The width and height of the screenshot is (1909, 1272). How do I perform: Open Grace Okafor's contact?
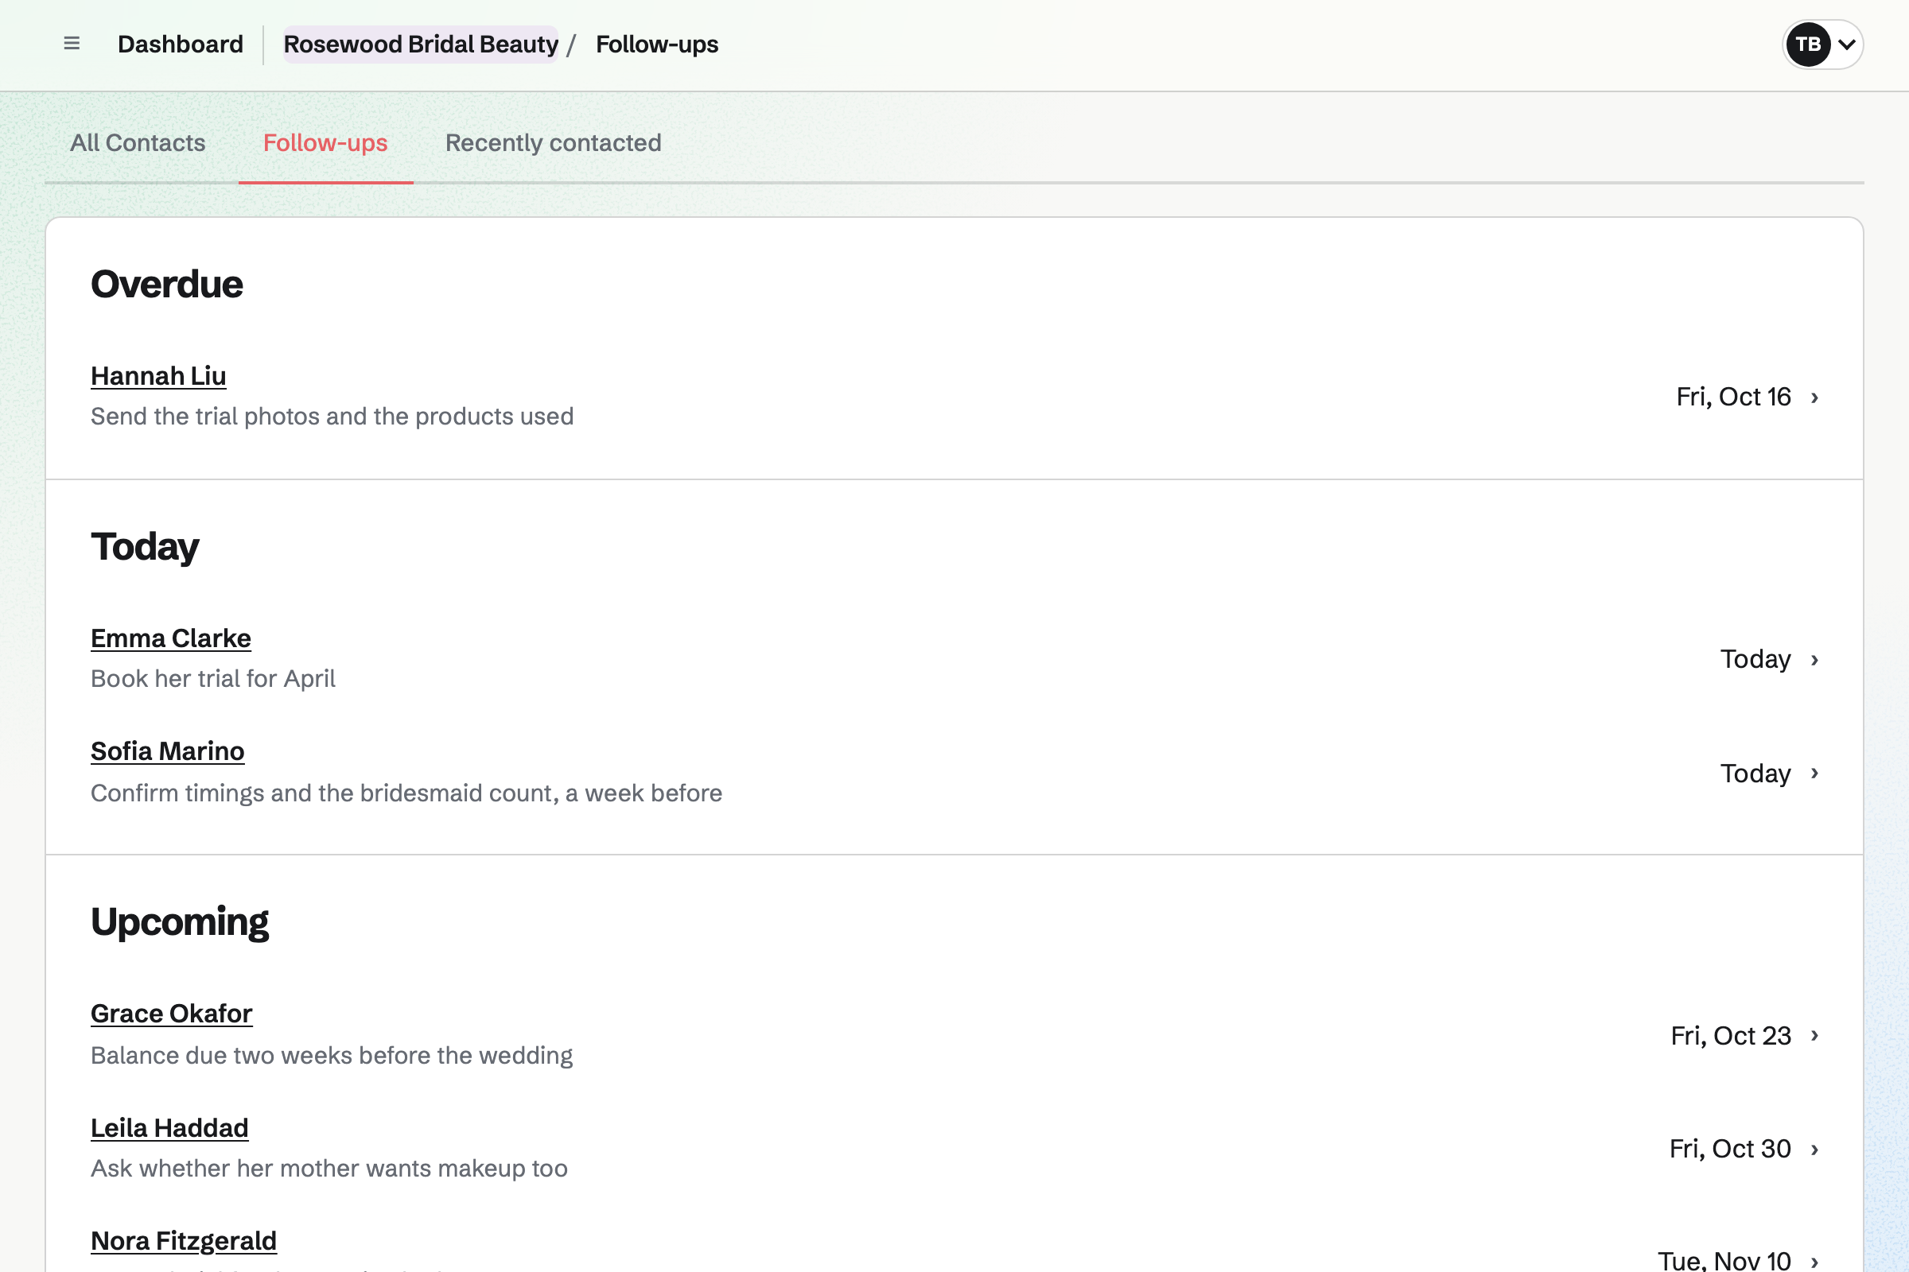point(171,1013)
